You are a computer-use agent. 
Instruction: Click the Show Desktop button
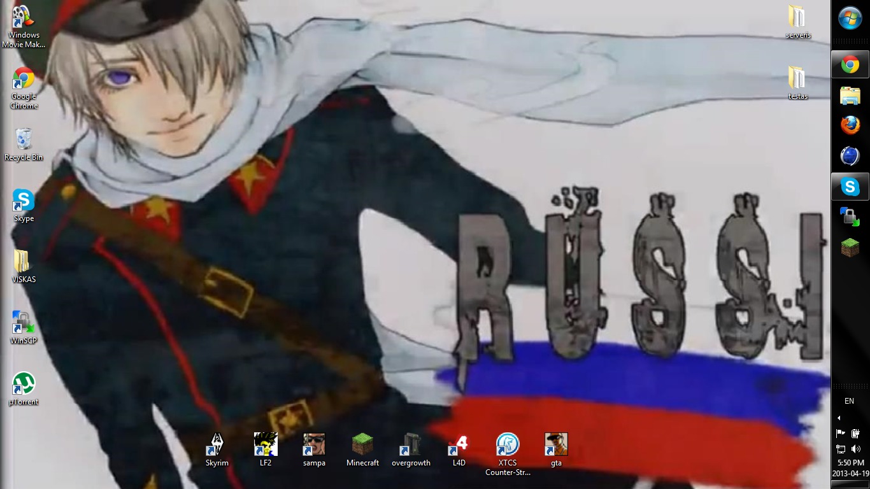click(850, 485)
